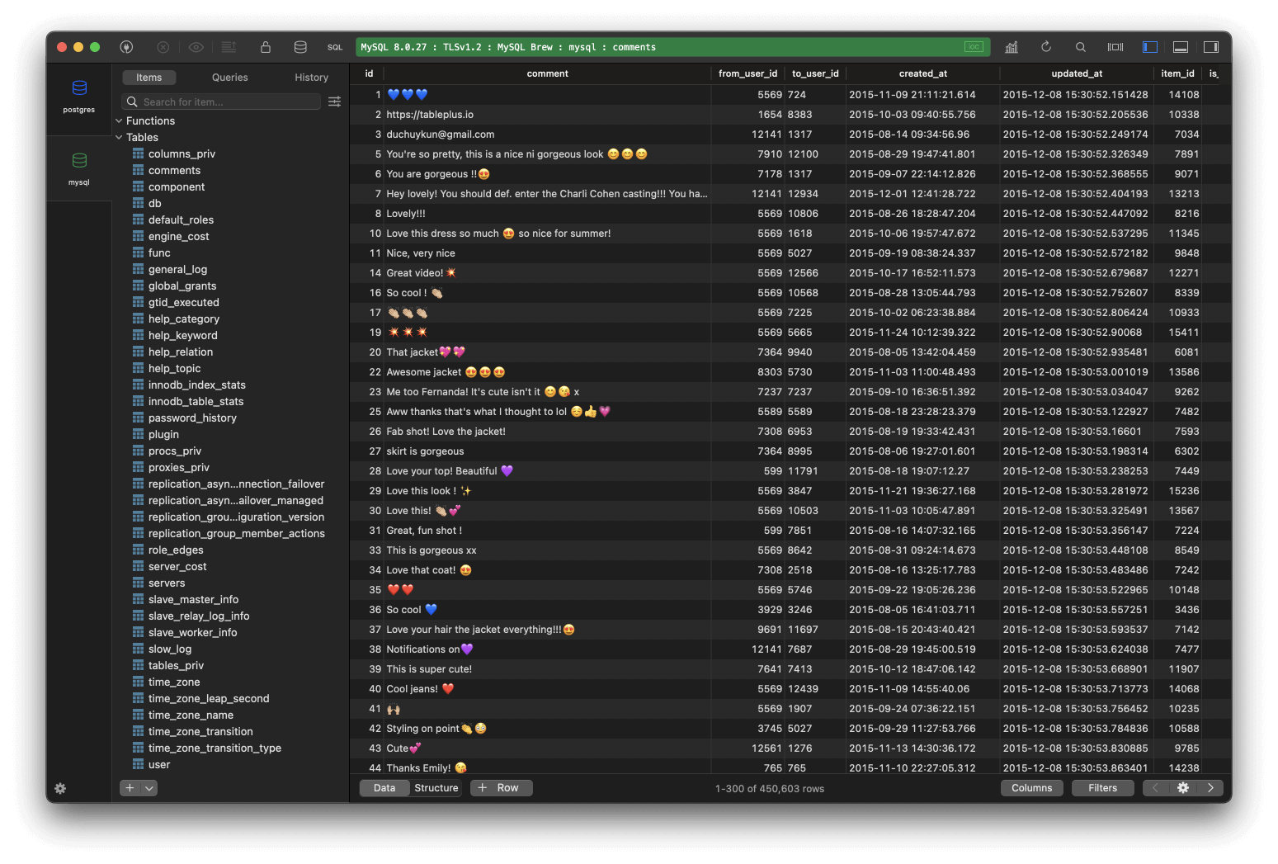Screen dimensions: 1278x864
Task: Toggle the left sidebar panel visibility
Action: 1150,47
